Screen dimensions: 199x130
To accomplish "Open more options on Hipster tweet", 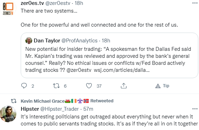I will (195, 109).
